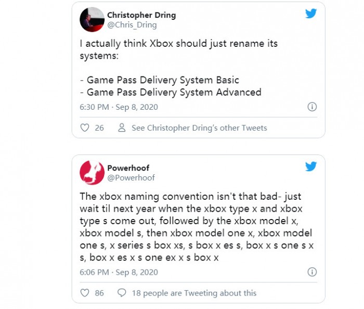Open Christopher Dring's profile picture
This screenshot has height=309, width=364.
tap(92, 20)
